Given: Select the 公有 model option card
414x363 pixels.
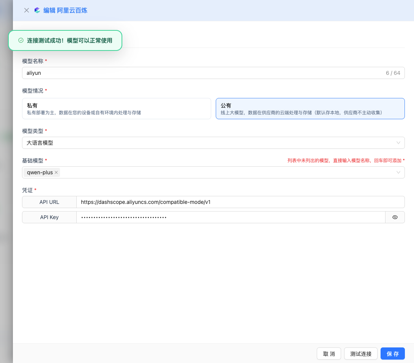Looking at the screenshot, I should pos(310,109).
